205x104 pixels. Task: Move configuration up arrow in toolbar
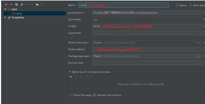pyautogui.click(x=27, y=5)
